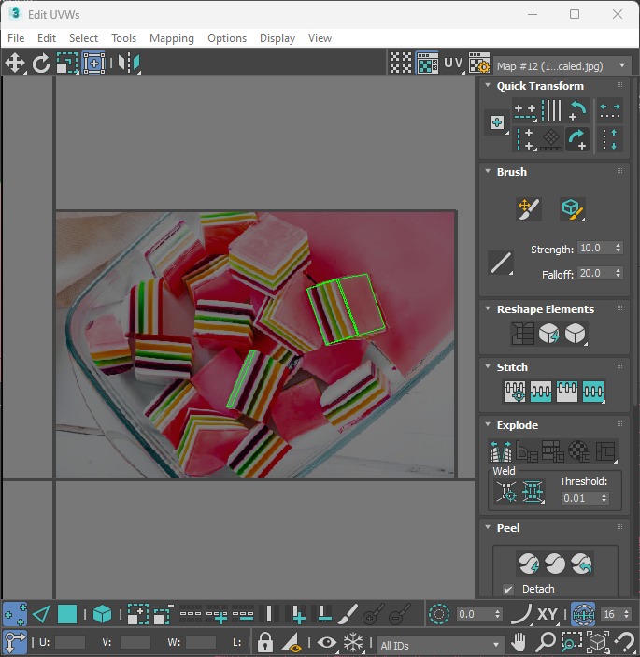Screen dimensions: 640x657
Task: Collapse the Peel rollout
Action: point(488,527)
